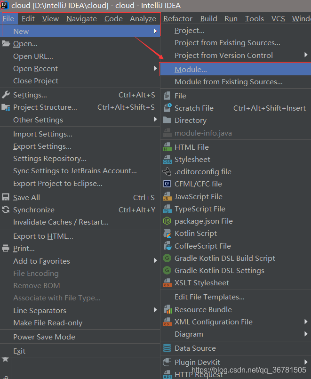Click the arrow on the New menu item
Viewport: 311px width, 379px height.
(x=155, y=31)
